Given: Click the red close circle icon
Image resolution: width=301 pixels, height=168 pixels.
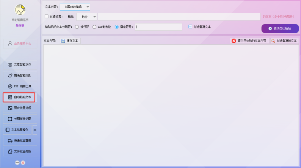Looking at the screenshot, I should point(23,163).
